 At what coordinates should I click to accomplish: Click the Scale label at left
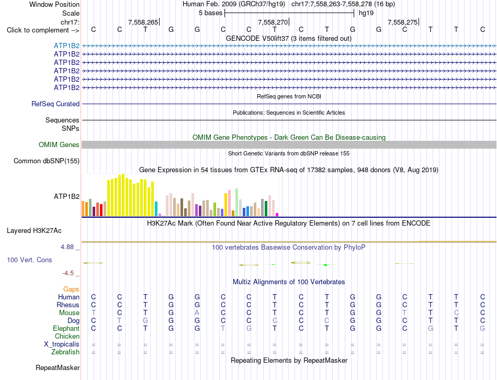point(71,13)
